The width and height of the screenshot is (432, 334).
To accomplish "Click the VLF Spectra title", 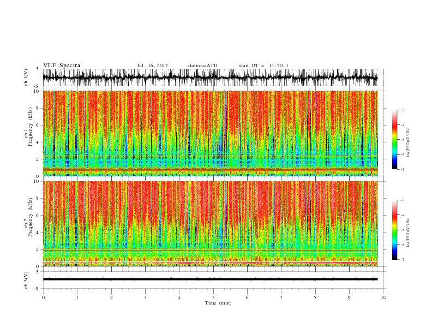I will coord(62,65).
